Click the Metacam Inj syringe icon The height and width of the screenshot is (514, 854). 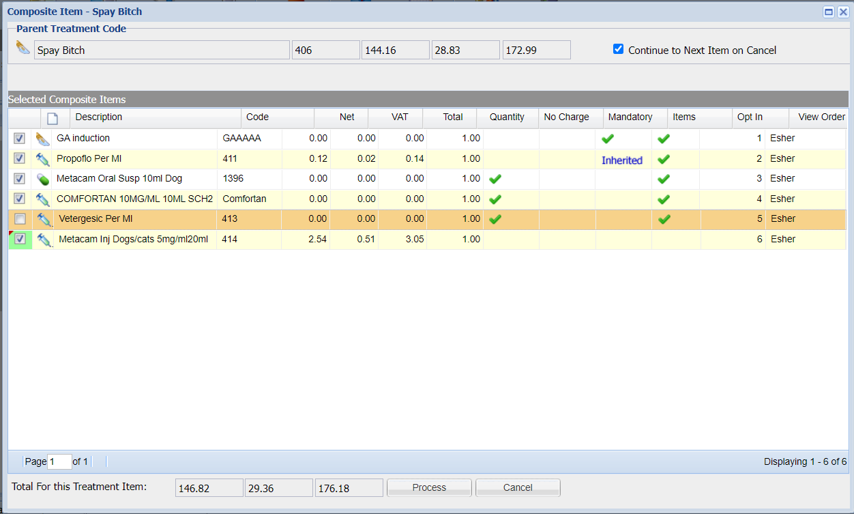click(x=45, y=240)
